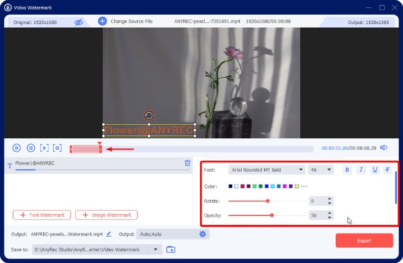
Task: Increase the Opacity value with up arrow
Action: click(330, 213)
